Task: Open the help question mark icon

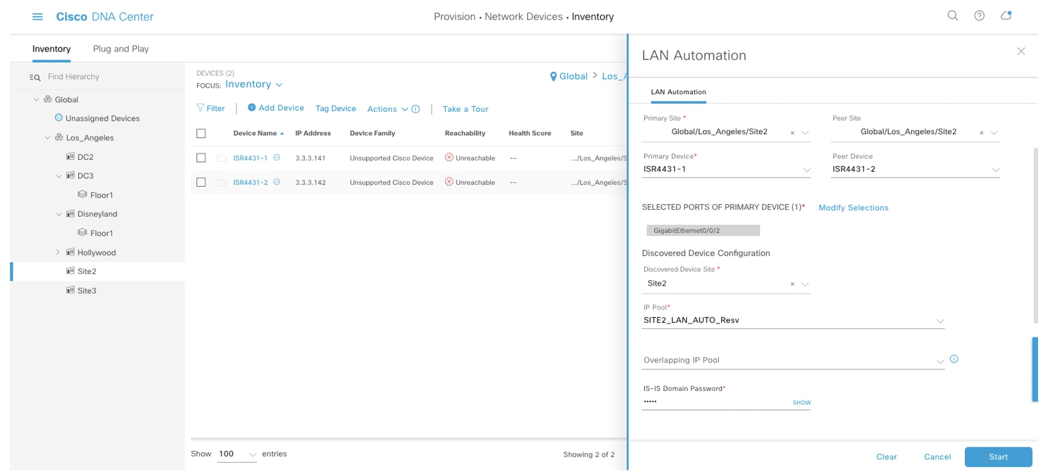Action: [x=979, y=16]
